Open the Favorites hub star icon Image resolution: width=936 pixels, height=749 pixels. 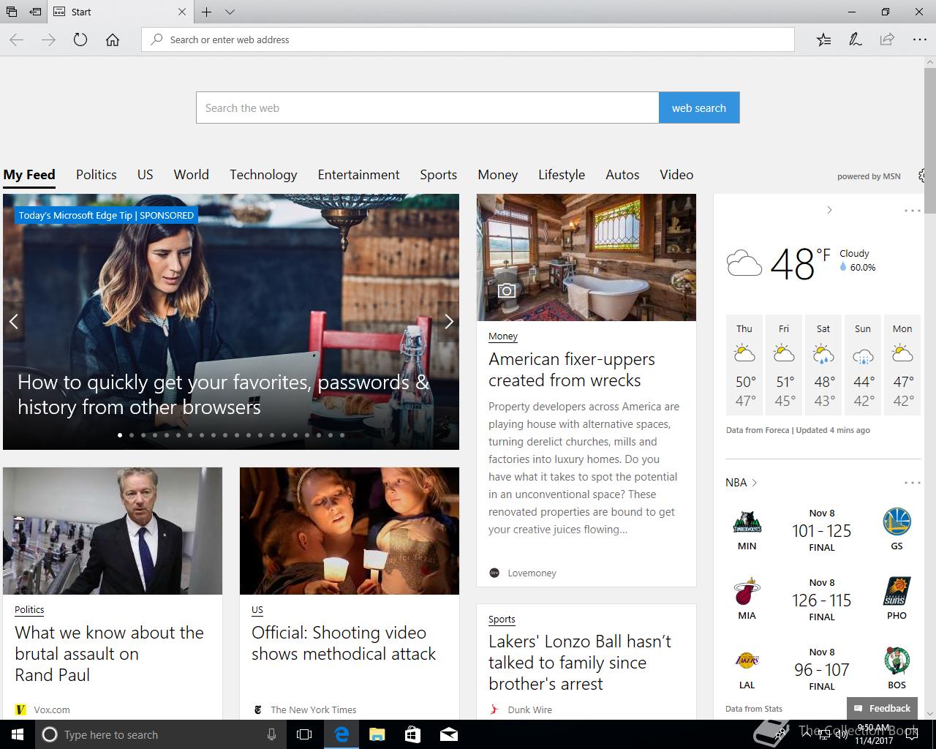click(x=823, y=40)
